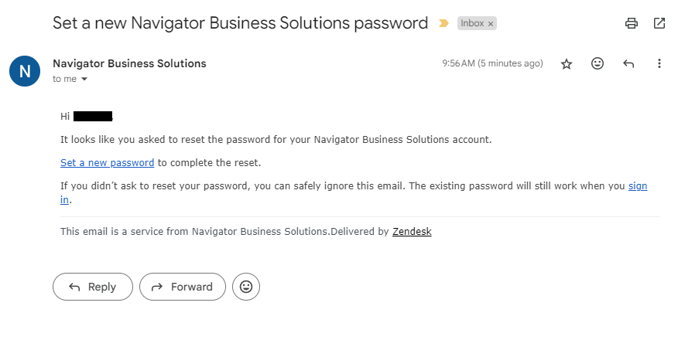Click the reply arrow icon in the header
This screenshot has width=678, height=357.
pos(628,64)
